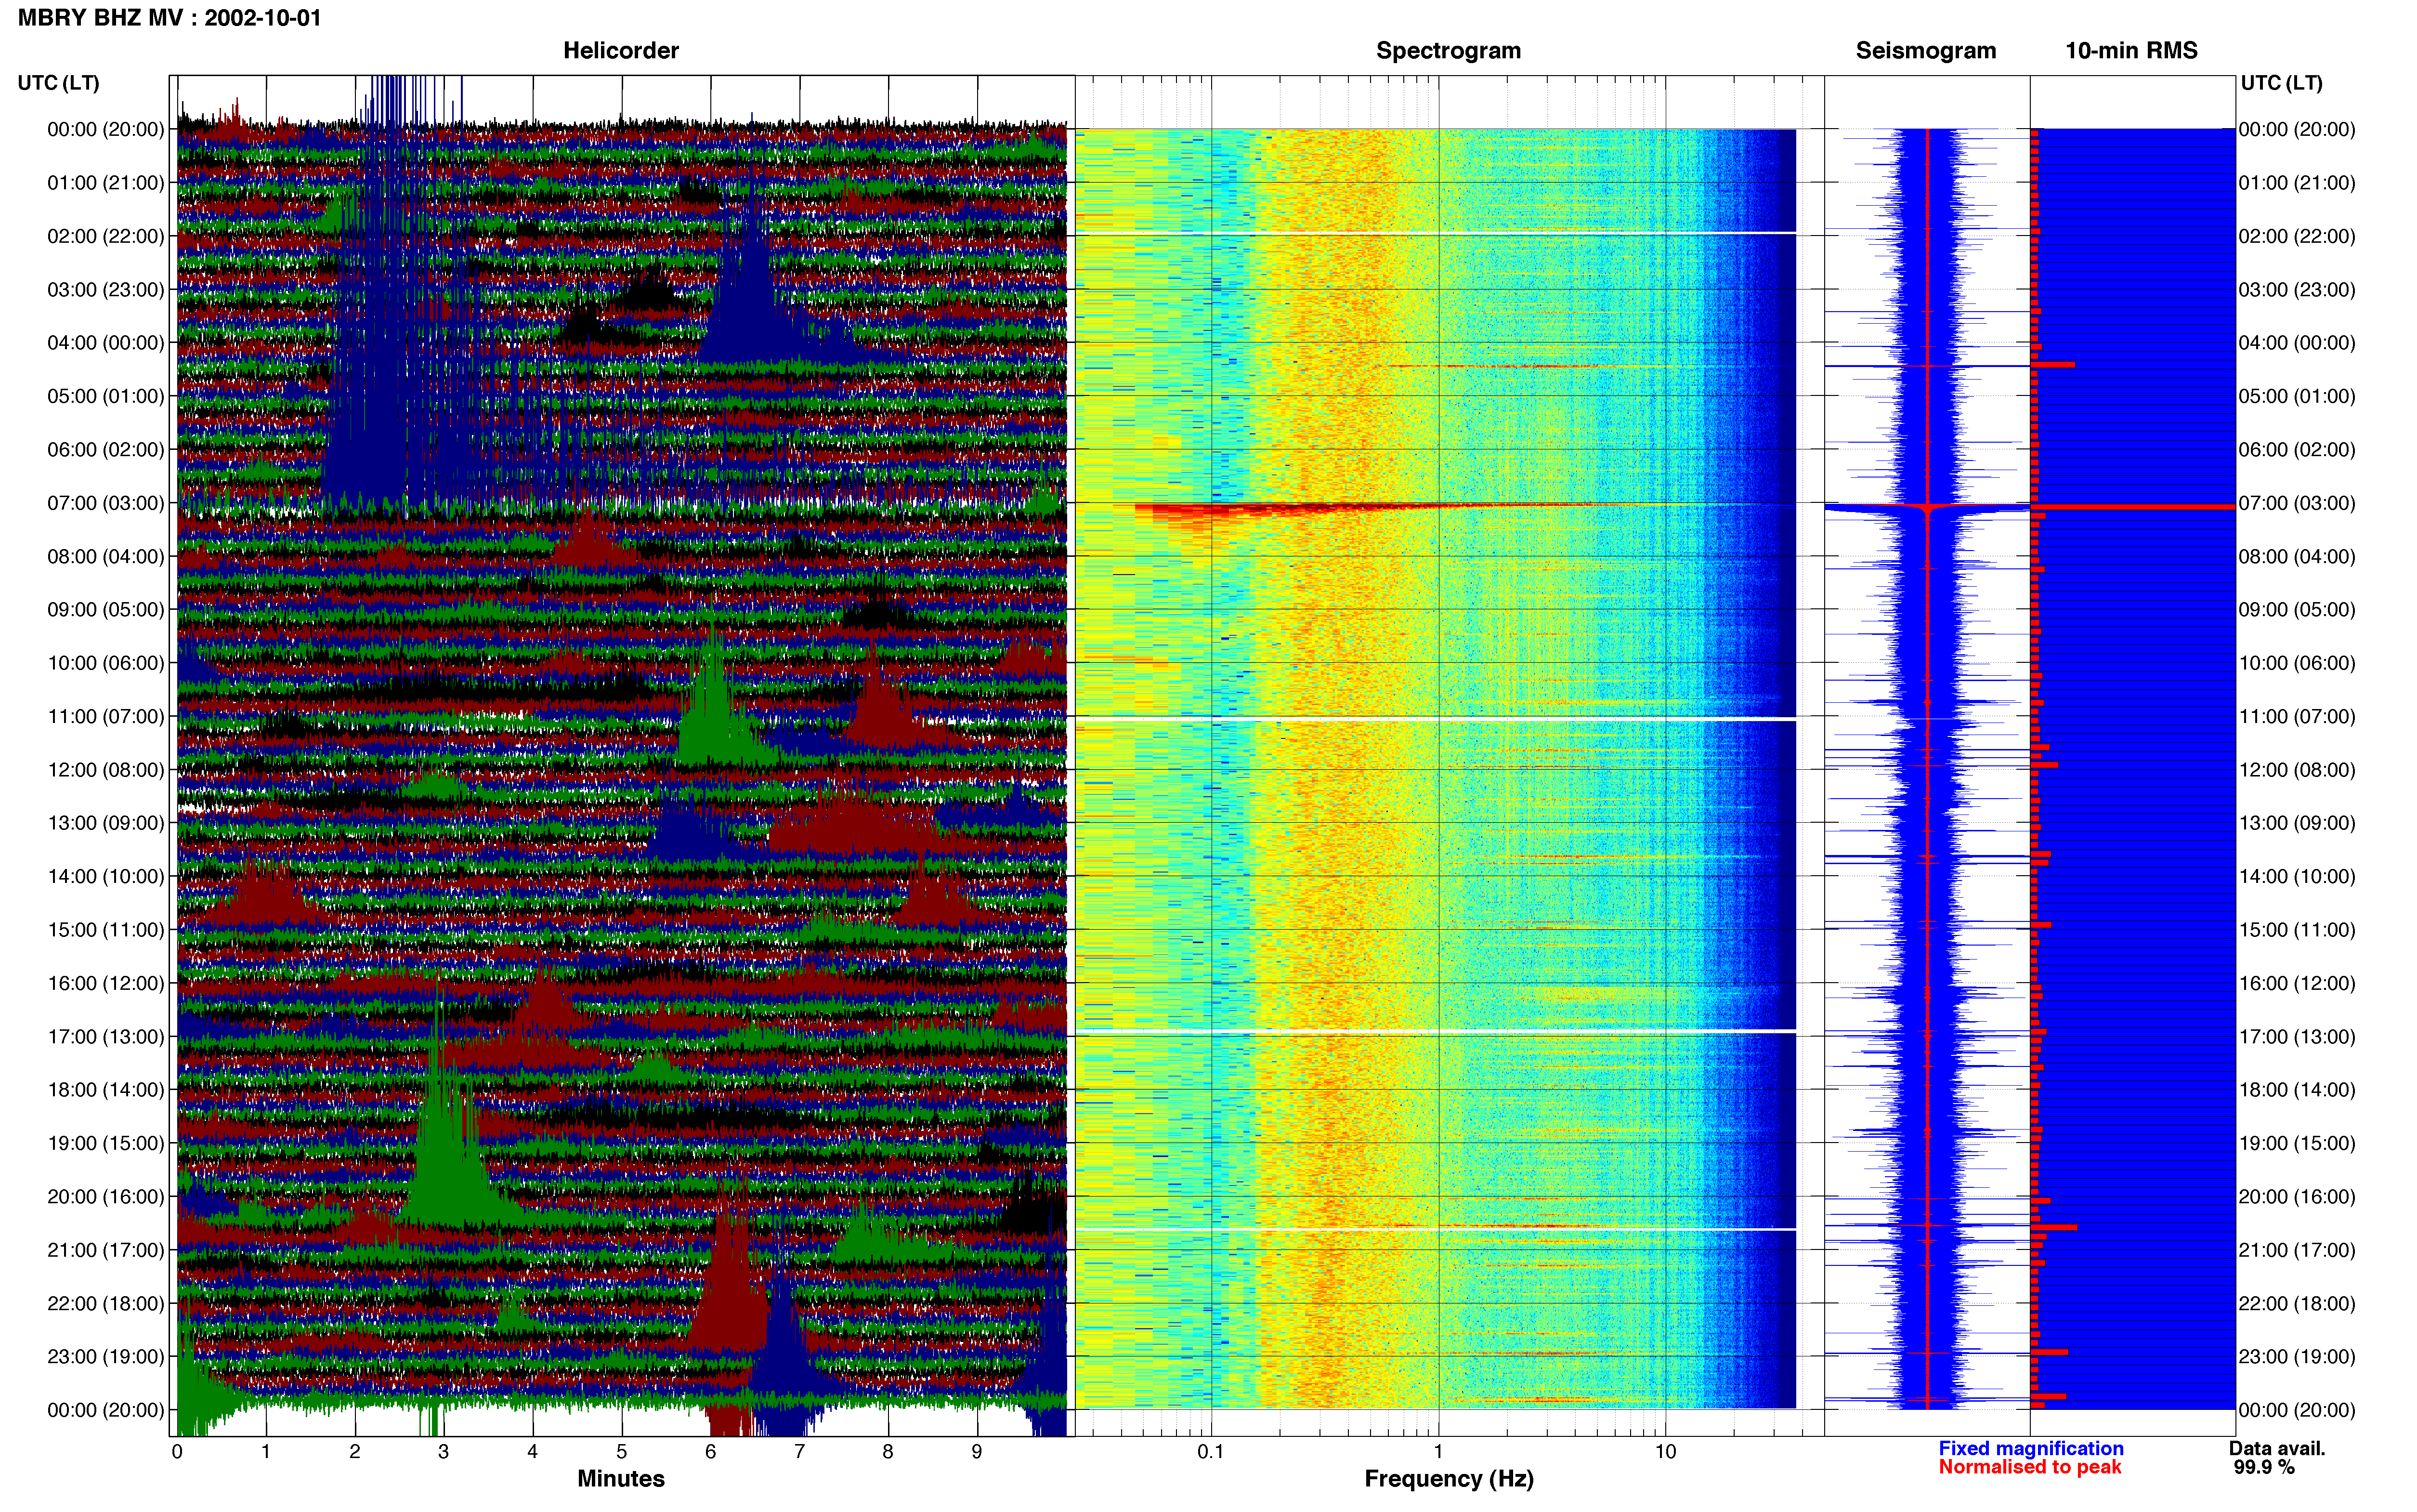Click the 'Data avail.' label
The width and height of the screenshot is (2417, 1512).
coord(2277,1449)
